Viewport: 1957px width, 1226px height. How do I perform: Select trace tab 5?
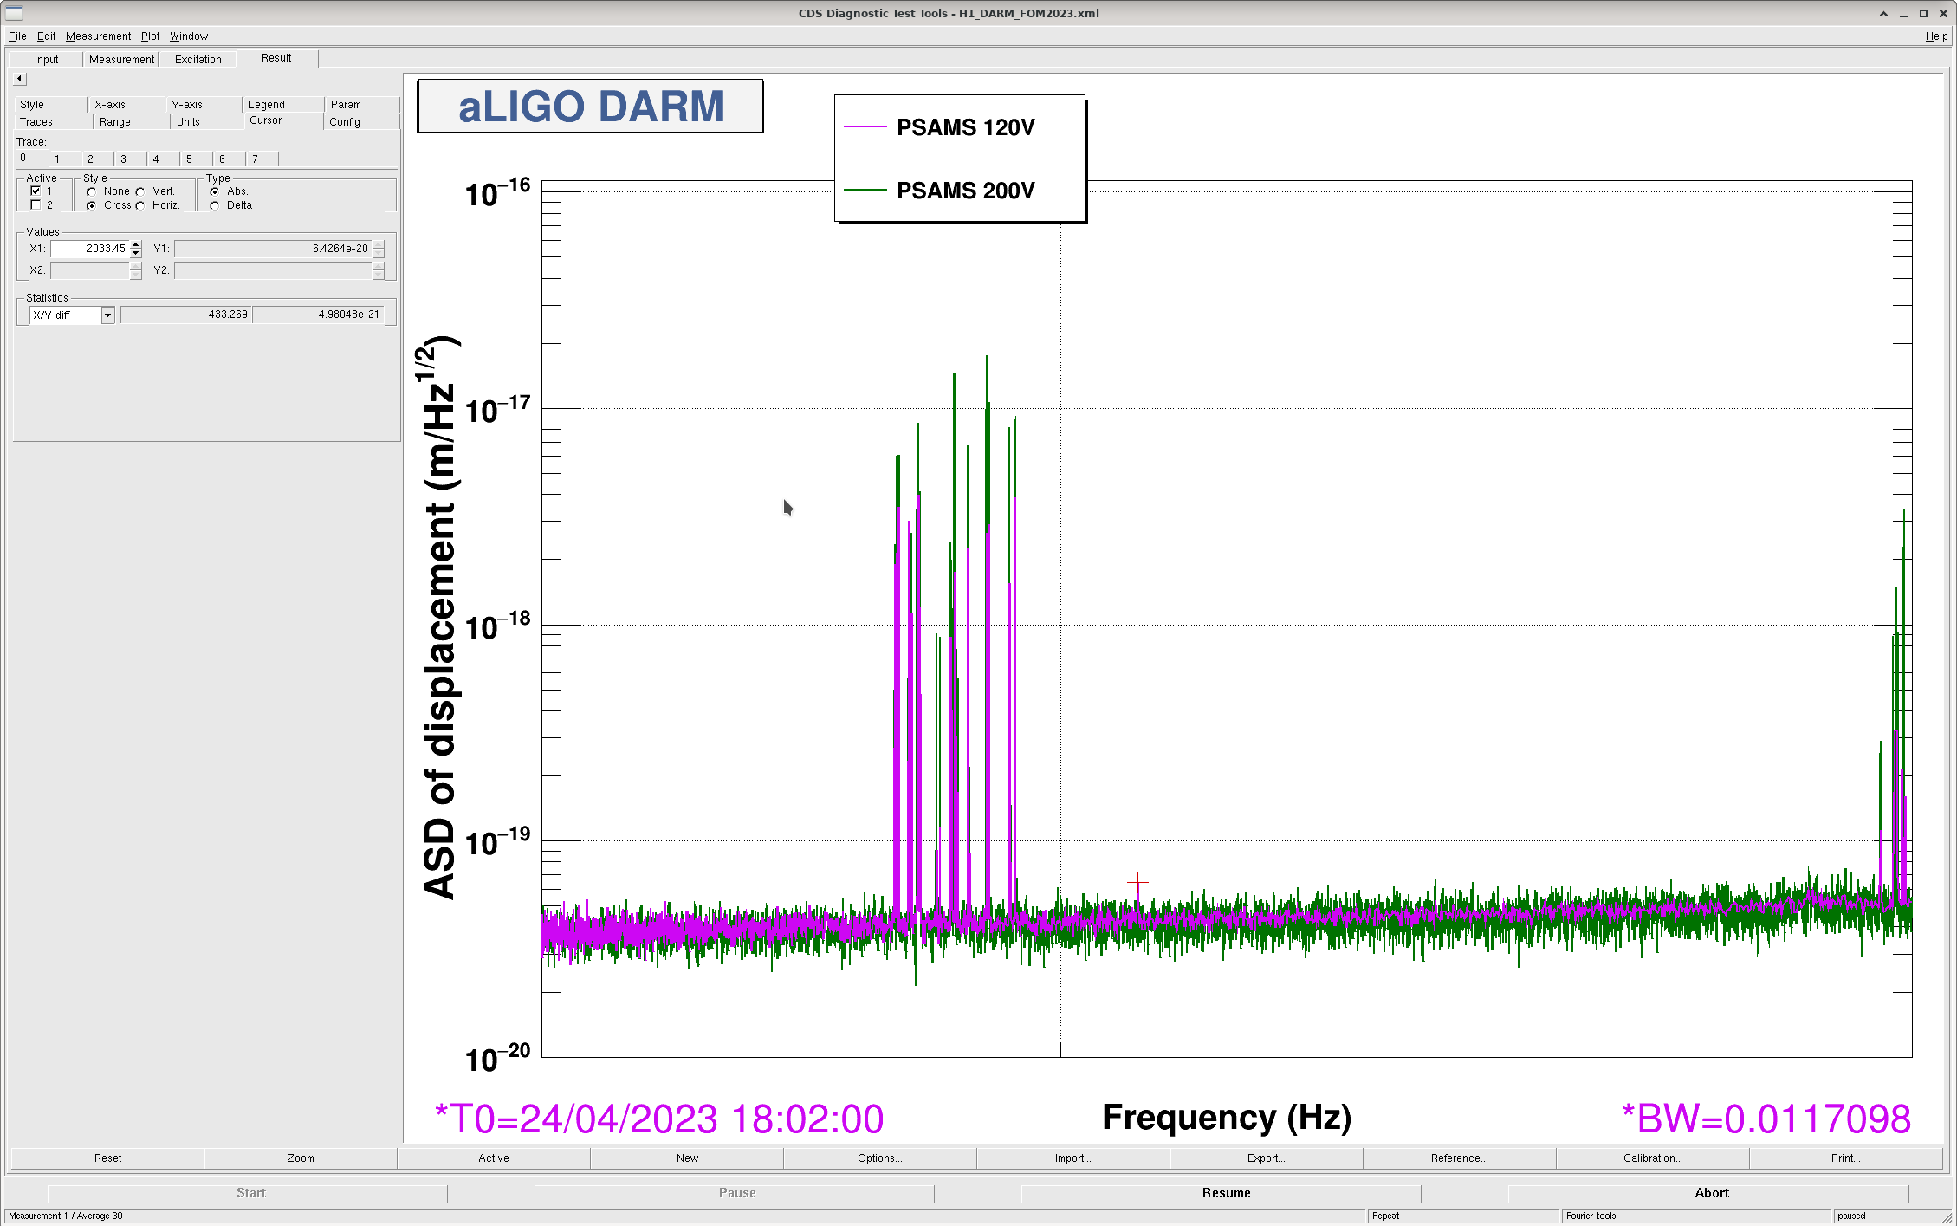pyautogui.click(x=197, y=159)
